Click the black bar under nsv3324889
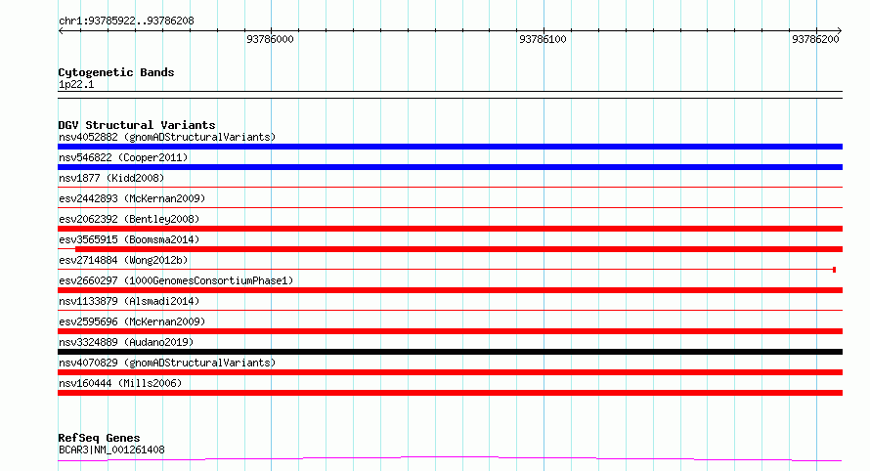 [450, 352]
